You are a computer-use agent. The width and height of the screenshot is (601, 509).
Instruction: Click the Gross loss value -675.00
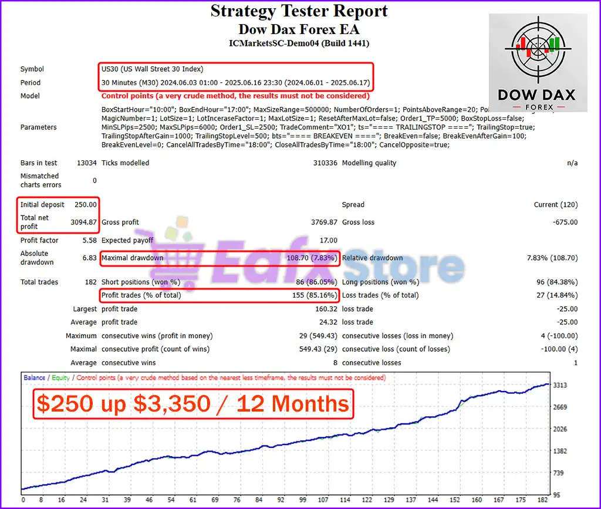pos(565,223)
